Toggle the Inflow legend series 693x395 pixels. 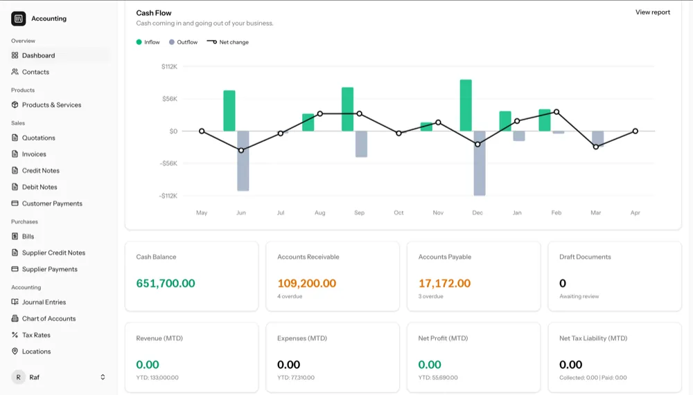(x=148, y=42)
